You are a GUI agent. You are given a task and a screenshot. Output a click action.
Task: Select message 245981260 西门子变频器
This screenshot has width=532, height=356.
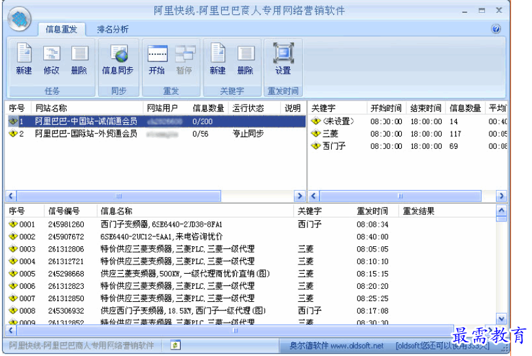click(x=251, y=224)
